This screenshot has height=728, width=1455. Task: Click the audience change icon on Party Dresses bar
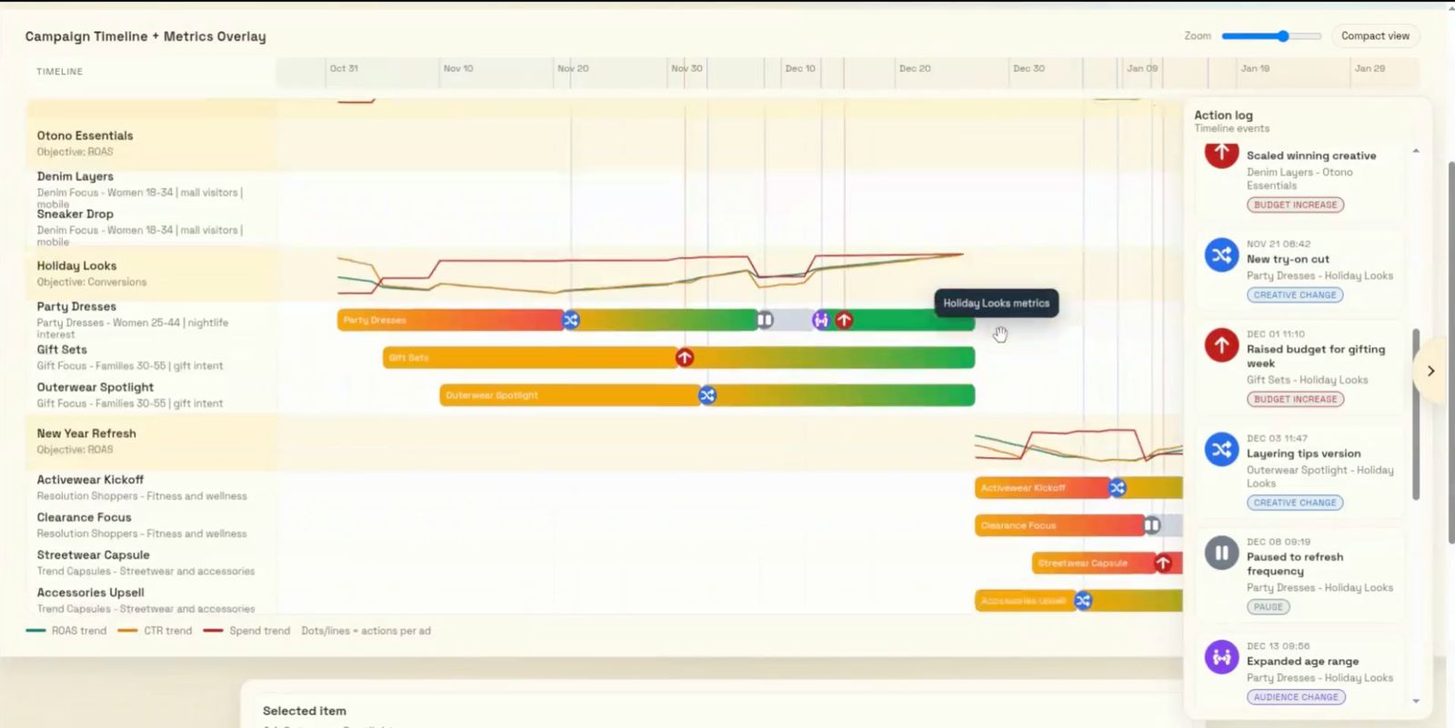821,320
